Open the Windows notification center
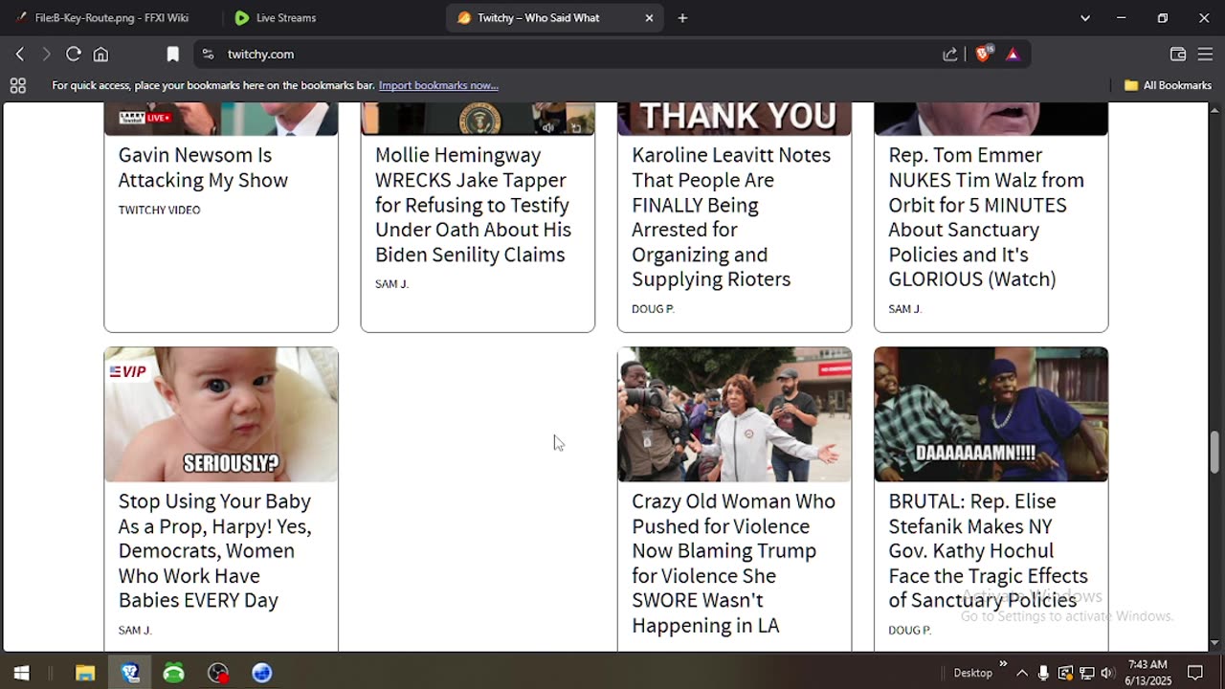This screenshot has height=689, width=1225. [x=1195, y=673]
